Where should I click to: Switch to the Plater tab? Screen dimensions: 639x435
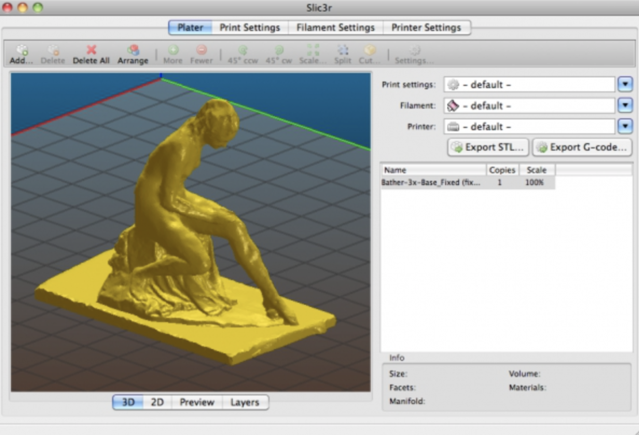click(190, 27)
